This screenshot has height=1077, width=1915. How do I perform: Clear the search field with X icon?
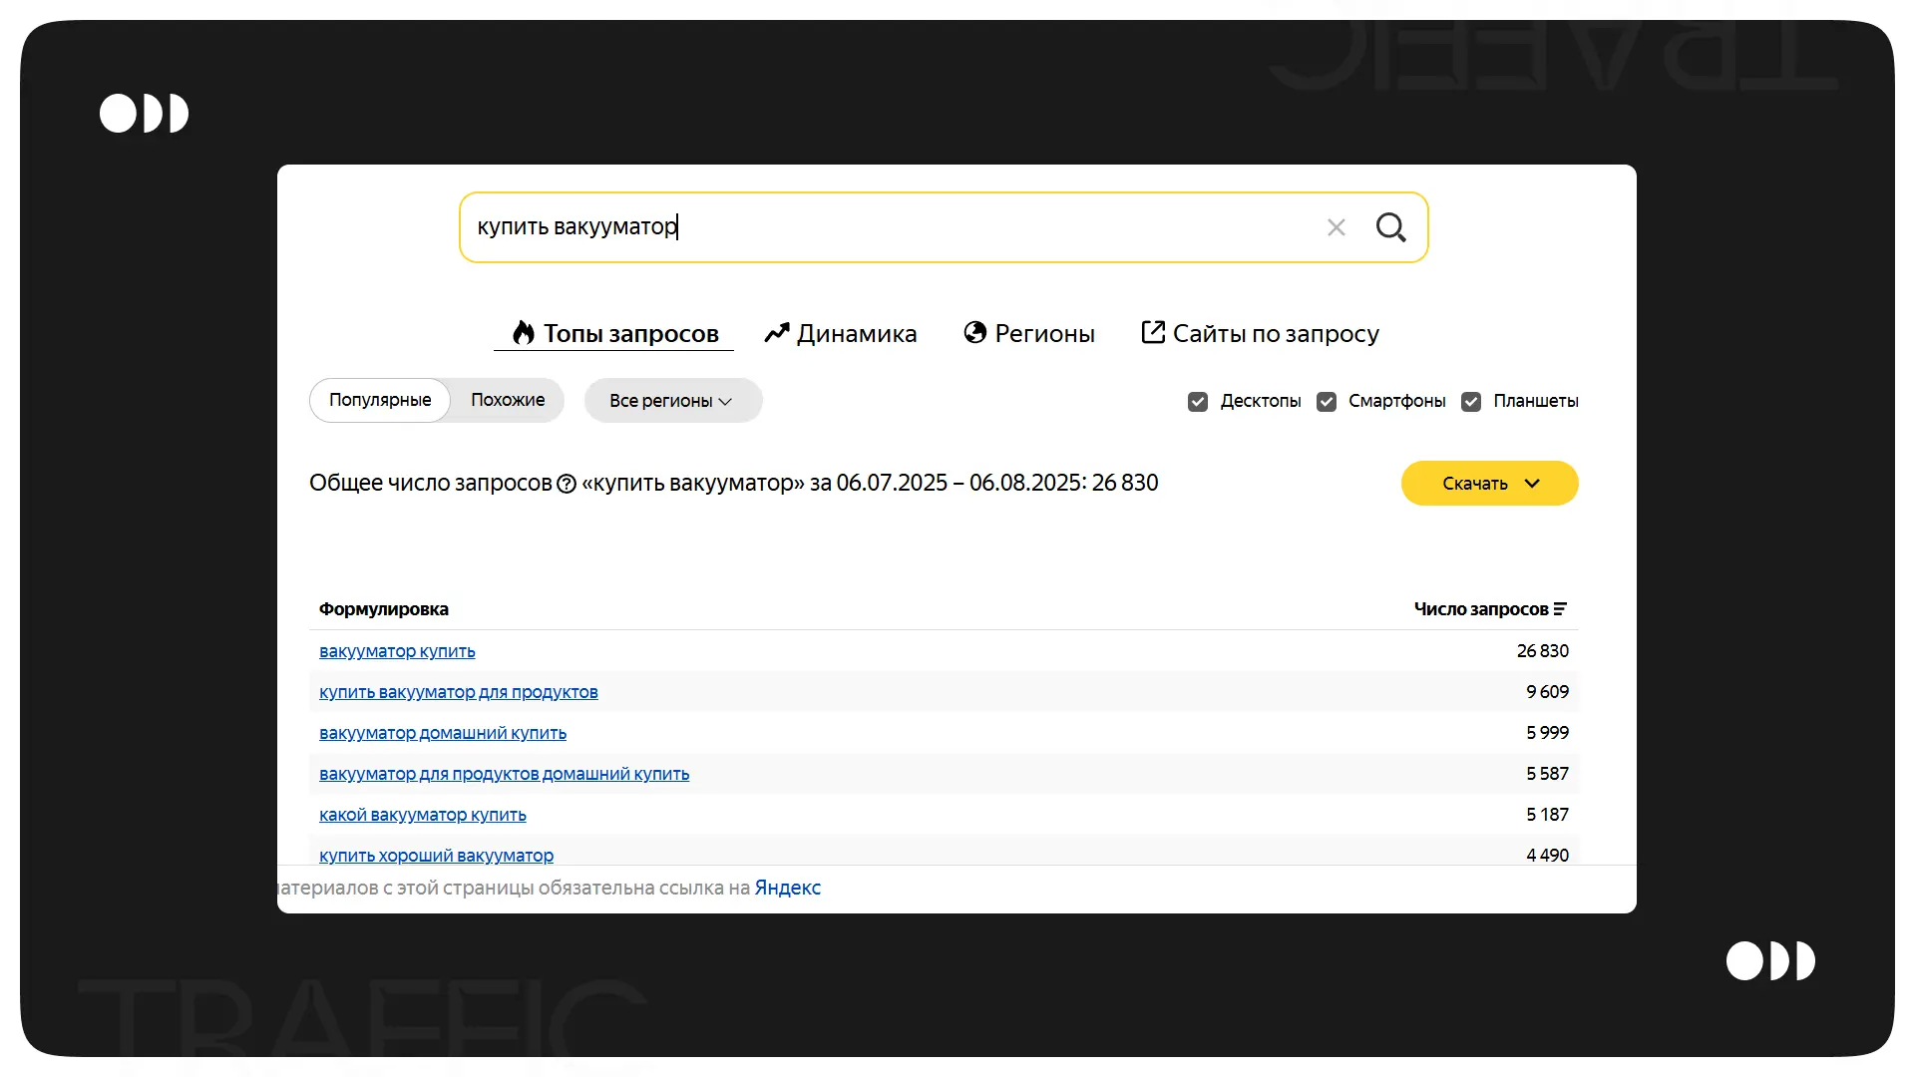[1337, 227]
